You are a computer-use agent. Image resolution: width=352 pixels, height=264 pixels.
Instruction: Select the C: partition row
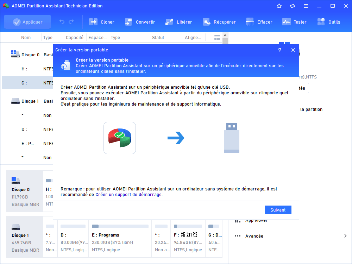27,83
